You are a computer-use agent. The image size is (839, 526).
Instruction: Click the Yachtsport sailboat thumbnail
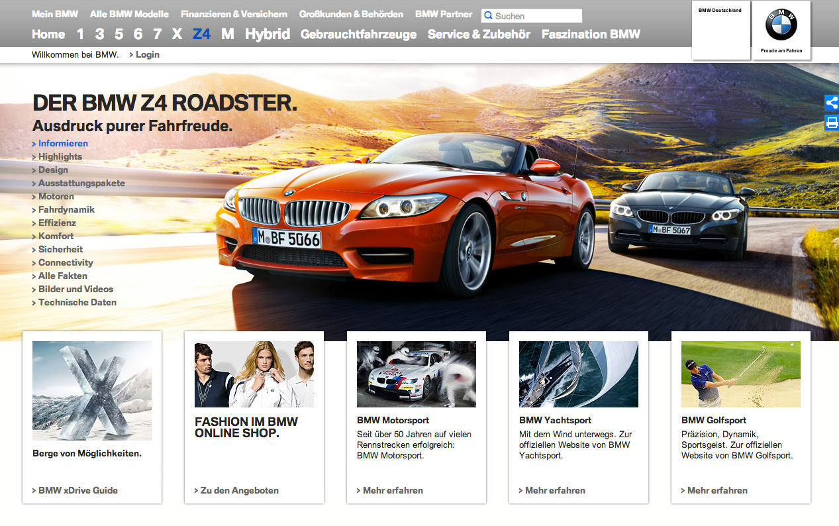tap(579, 374)
